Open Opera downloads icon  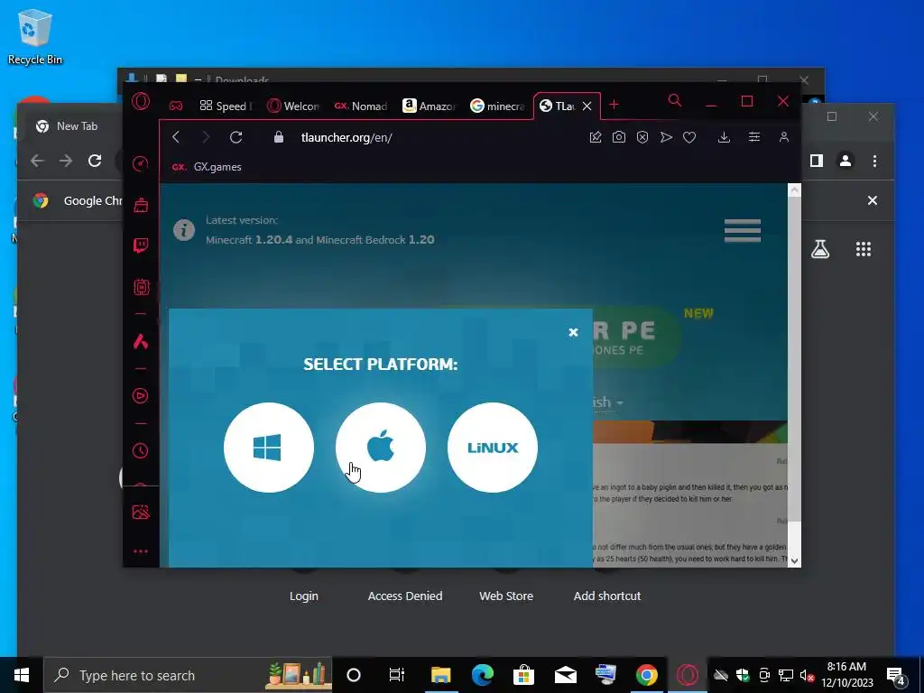tap(725, 137)
